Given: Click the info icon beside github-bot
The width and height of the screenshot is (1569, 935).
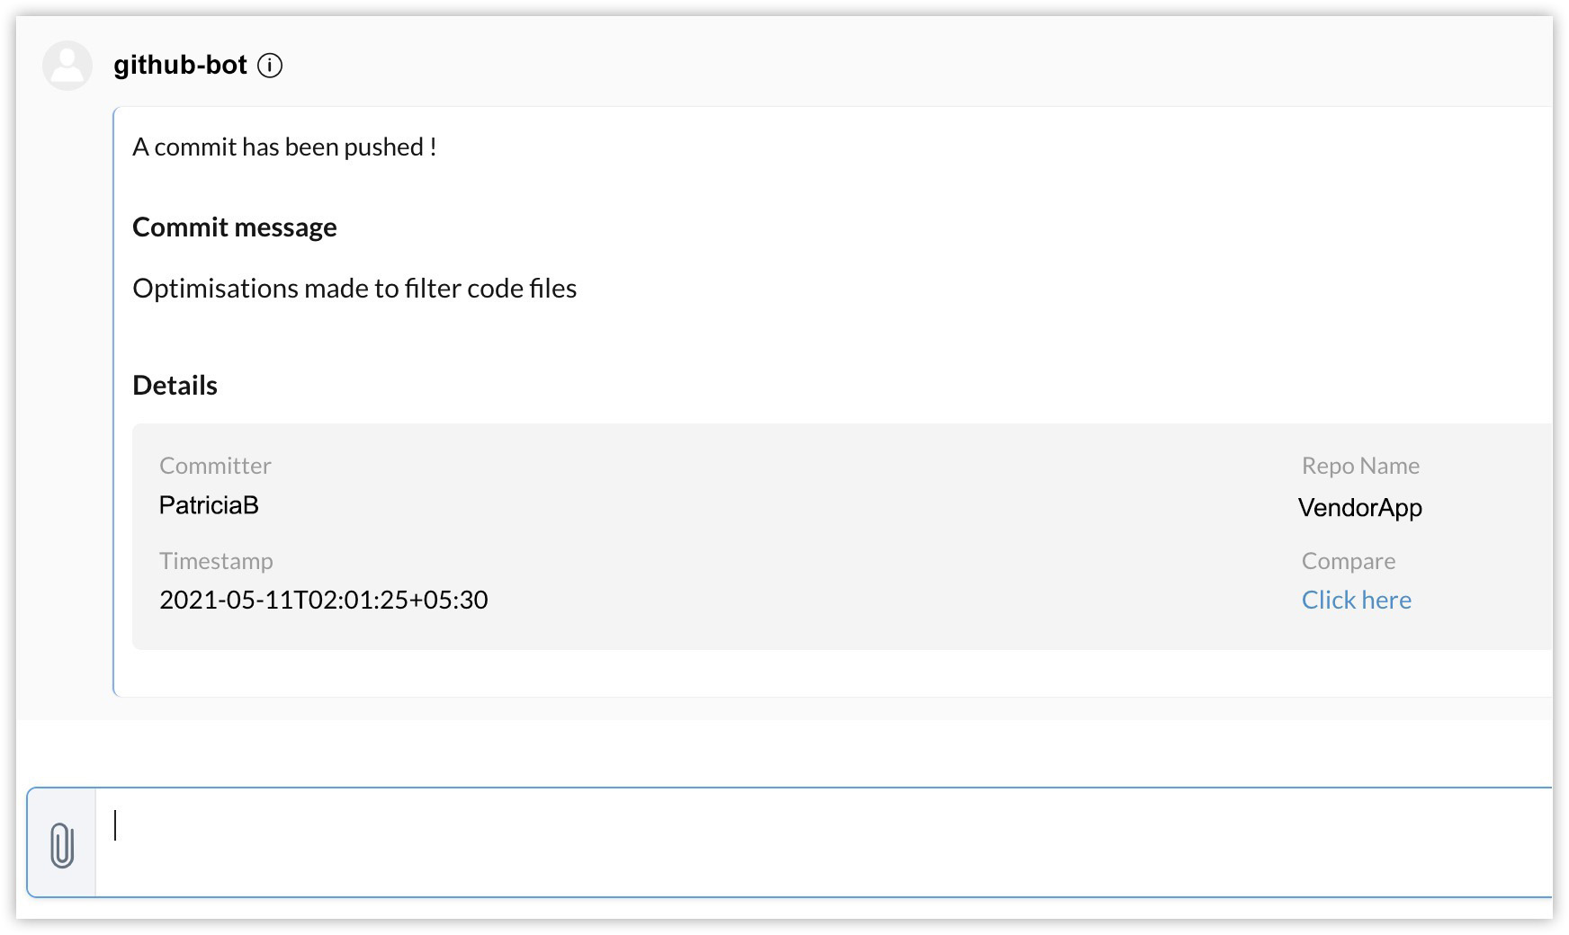Looking at the screenshot, I should (x=270, y=66).
